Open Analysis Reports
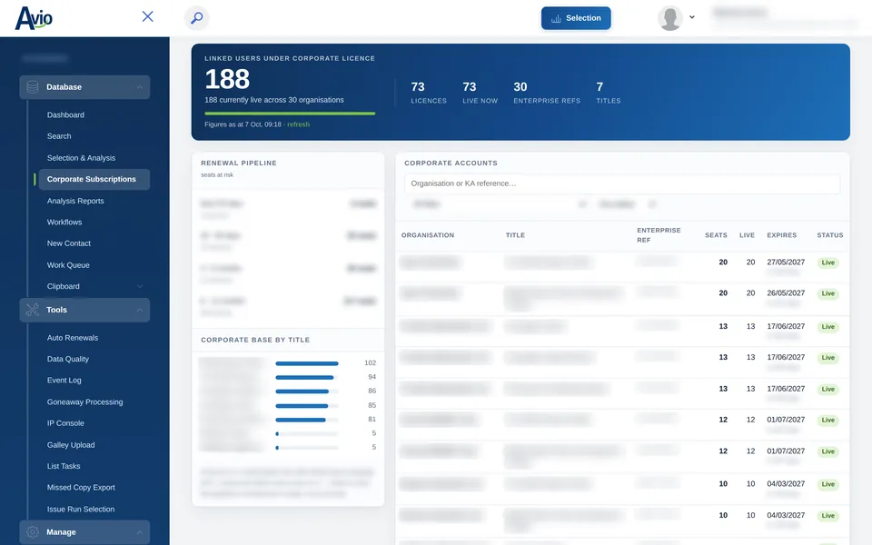This screenshot has width=872, height=545. coord(75,201)
